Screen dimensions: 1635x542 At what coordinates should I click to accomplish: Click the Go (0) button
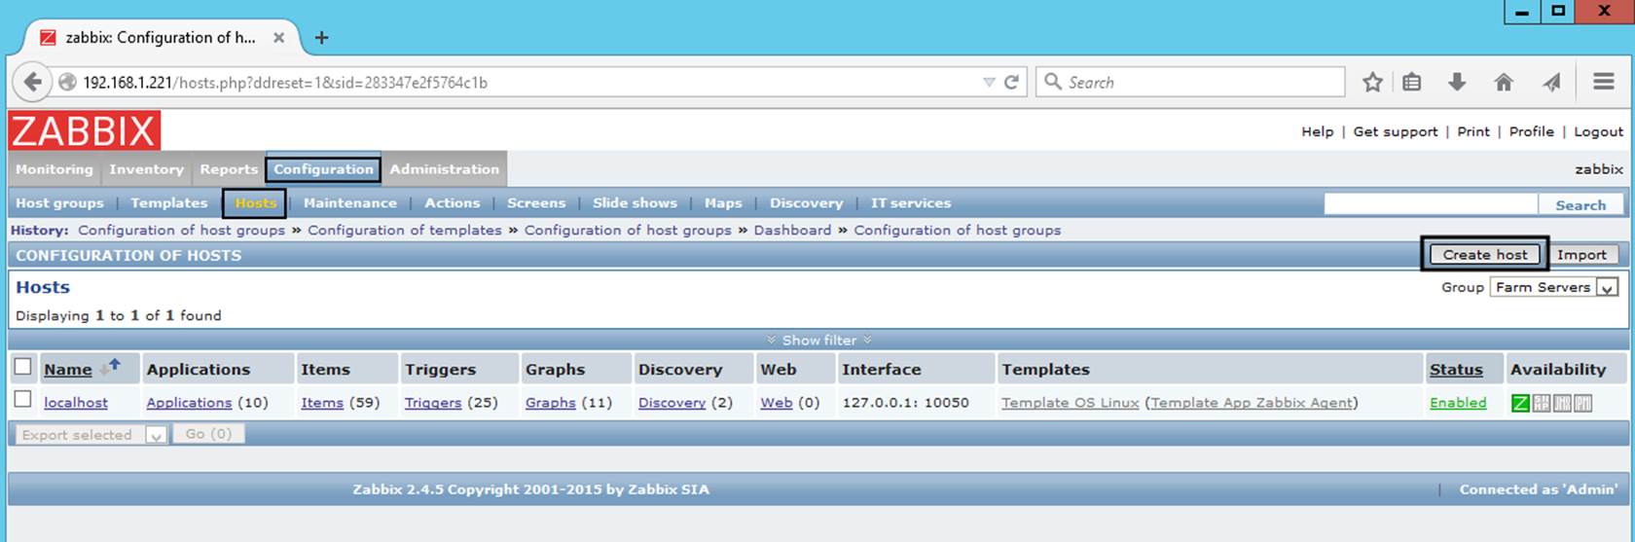pyautogui.click(x=208, y=434)
